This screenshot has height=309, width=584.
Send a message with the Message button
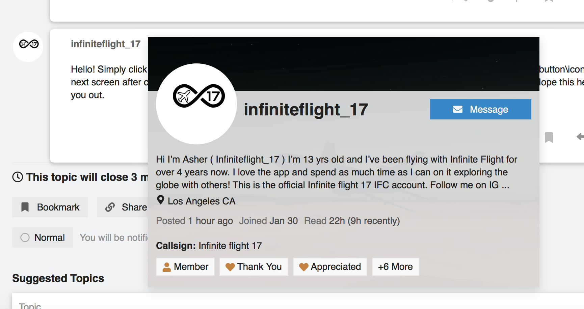(480, 109)
